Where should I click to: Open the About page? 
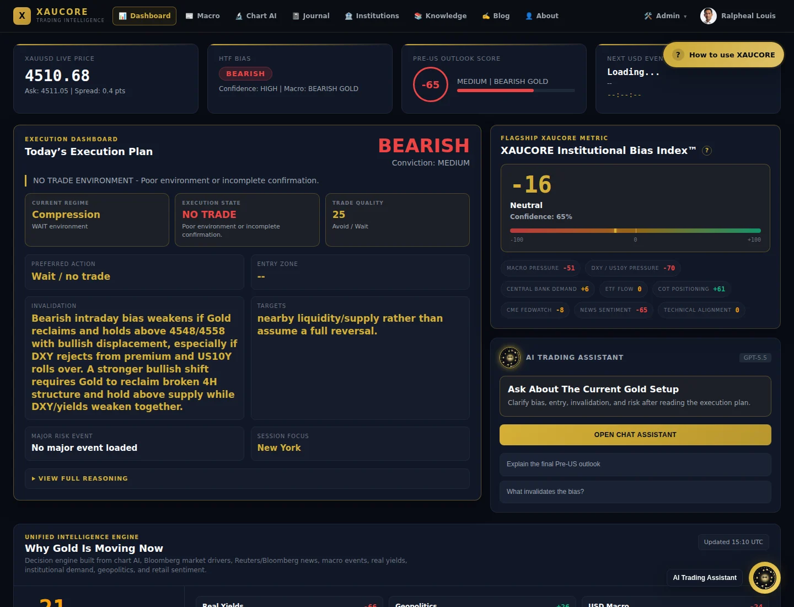542,16
